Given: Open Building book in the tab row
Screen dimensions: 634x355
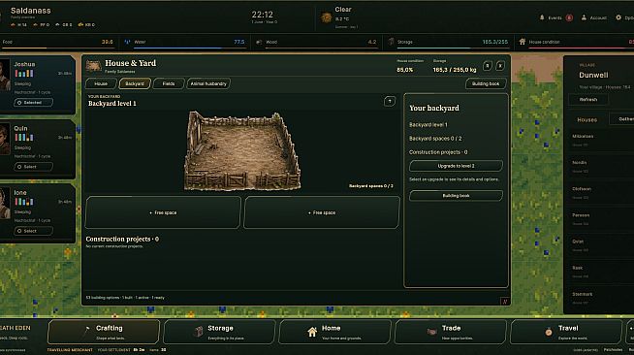Looking at the screenshot, I should click(x=486, y=83).
